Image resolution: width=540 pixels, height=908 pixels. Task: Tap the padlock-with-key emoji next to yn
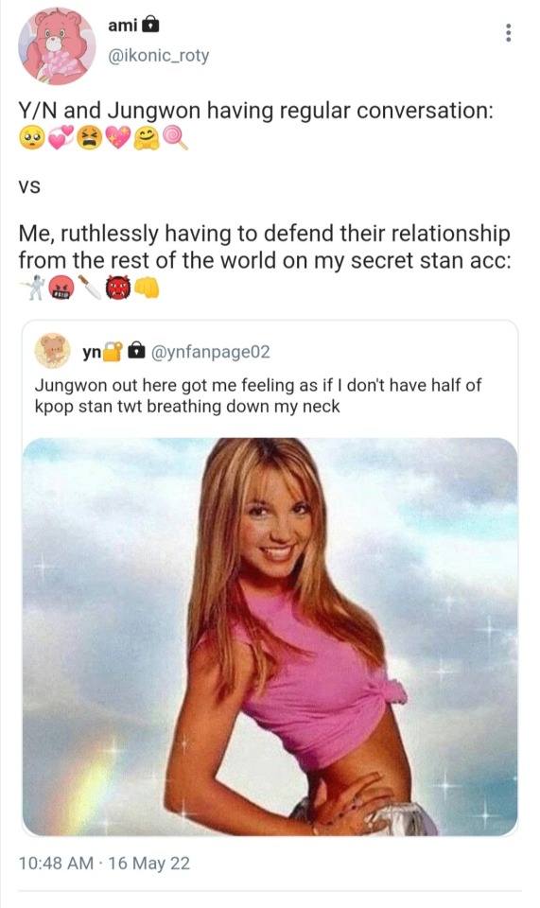click(x=113, y=352)
